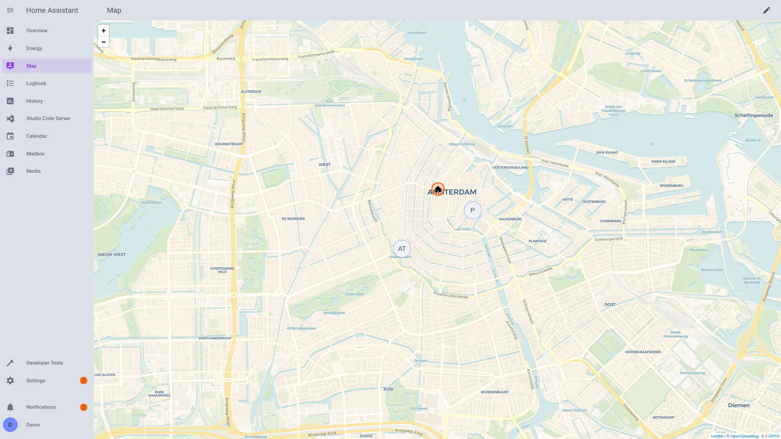Open Settings with 7 pending updates
The width and height of the screenshot is (781, 439).
(x=47, y=380)
